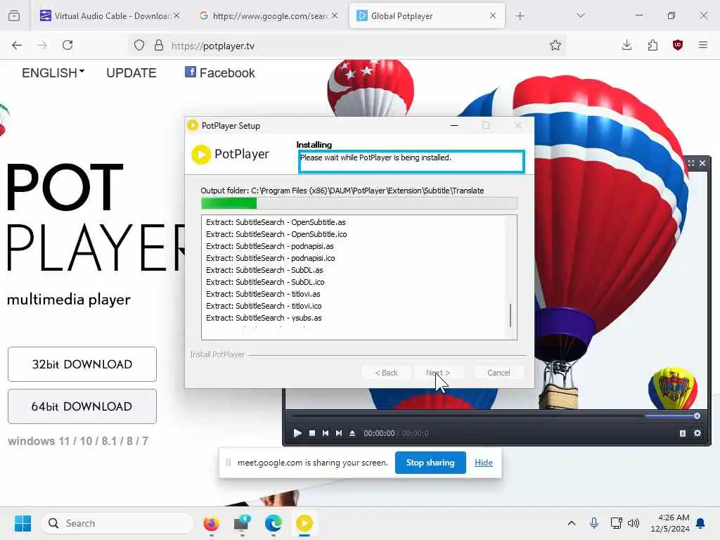Click the microphone tray icon
The height and width of the screenshot is (540, 720).
click(x=593, y=523)
